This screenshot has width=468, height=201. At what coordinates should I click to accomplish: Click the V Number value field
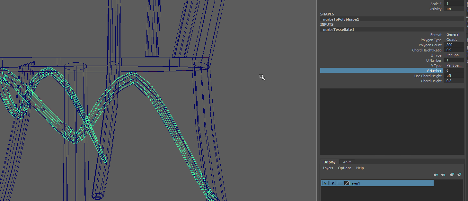[x=453, y=70]
